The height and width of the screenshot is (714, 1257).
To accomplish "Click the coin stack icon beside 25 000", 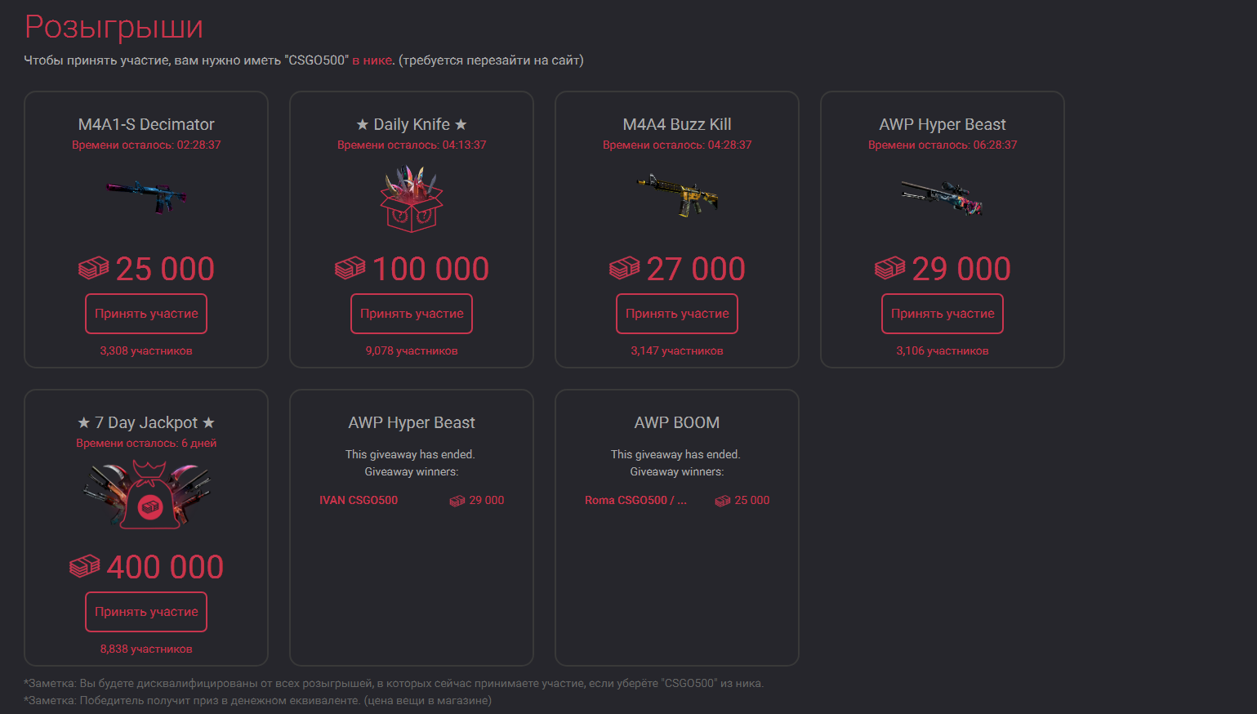I will [94, 268].
